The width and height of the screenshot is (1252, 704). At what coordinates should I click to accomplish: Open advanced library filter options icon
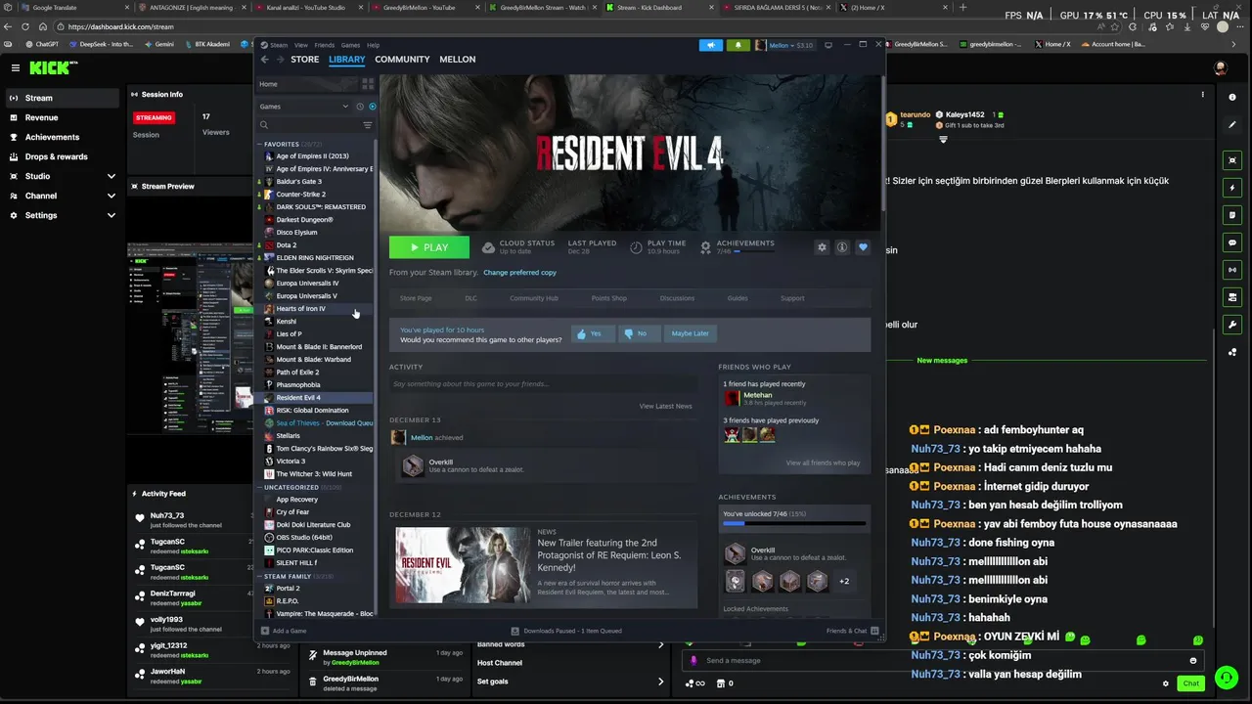click(368, 125)
